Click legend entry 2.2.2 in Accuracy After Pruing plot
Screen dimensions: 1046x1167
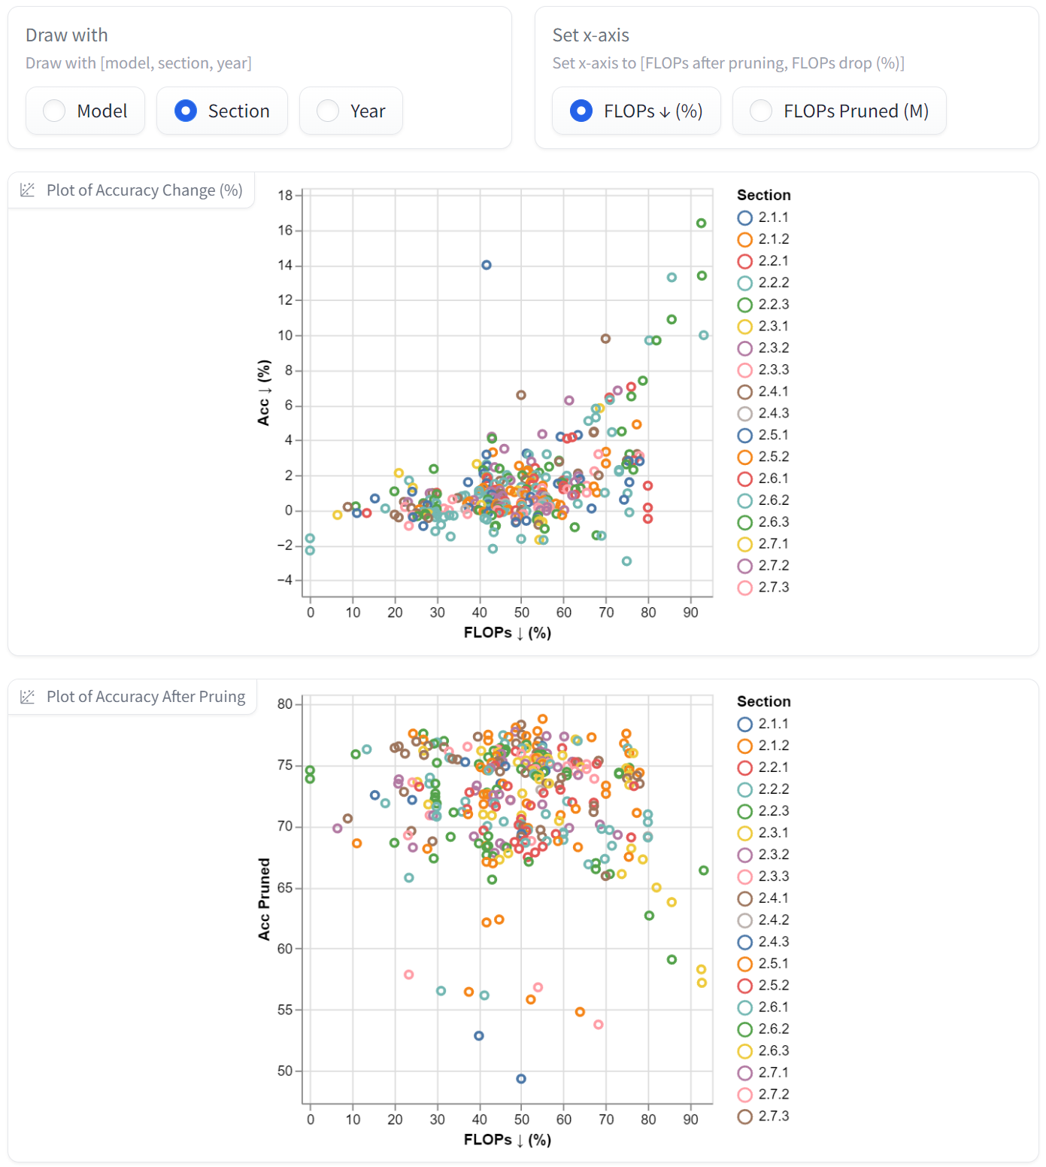tap(763, 790)
